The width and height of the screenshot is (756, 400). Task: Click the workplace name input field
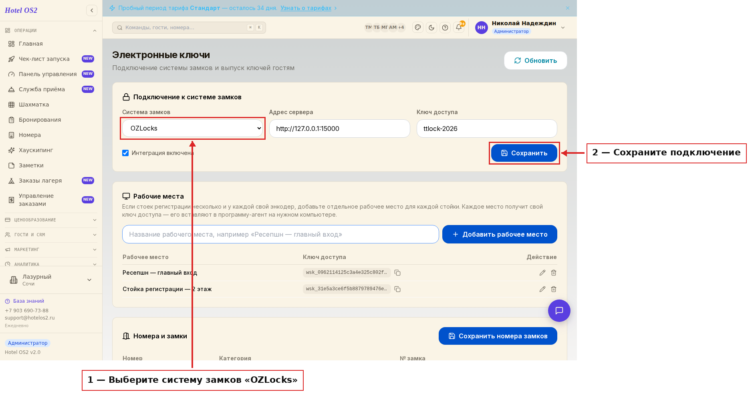point(280,234)
